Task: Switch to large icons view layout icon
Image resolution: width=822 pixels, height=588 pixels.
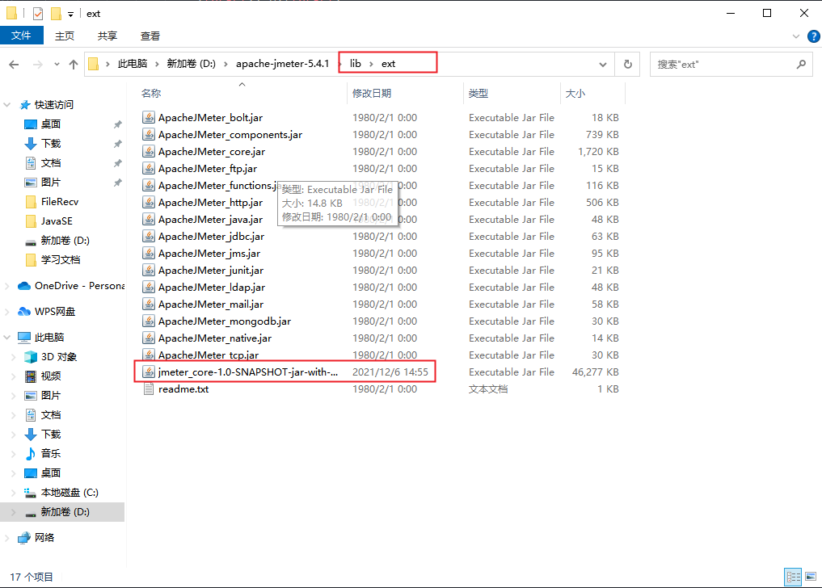Action: [x=811, y=577]
